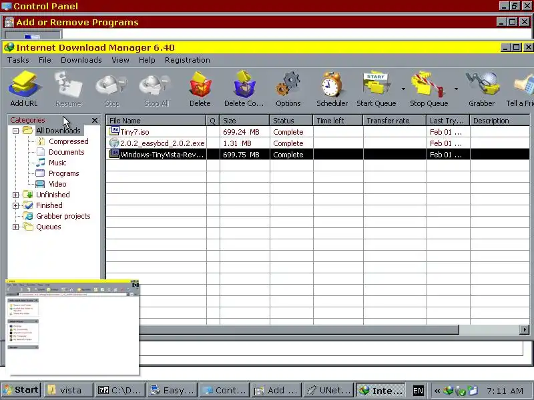Image resolution: width=534 pixels, height=400 pixels.
Task: Open the Stop Queue dropdown arrow
Action: pyautogui.click(x=456, y=89)
